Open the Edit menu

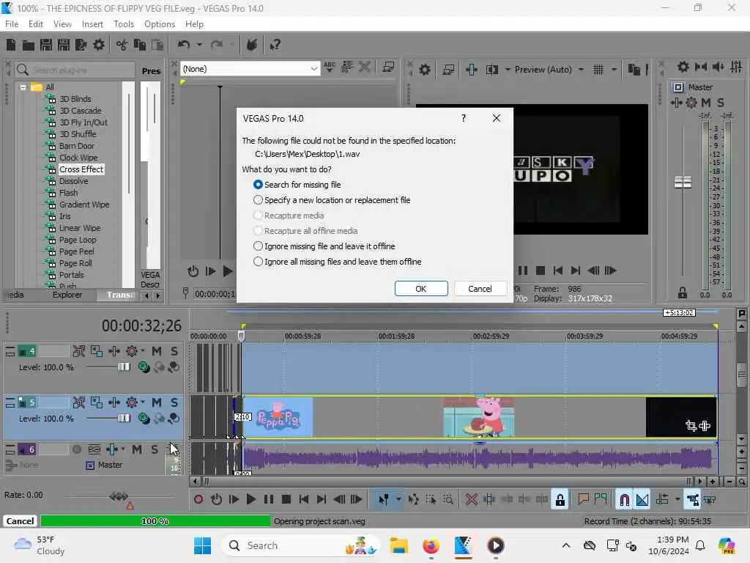coord(35,24)
